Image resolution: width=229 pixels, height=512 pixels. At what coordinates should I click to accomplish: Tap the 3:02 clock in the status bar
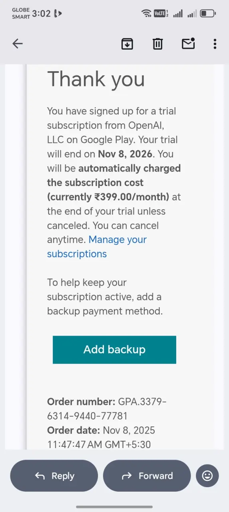point(41,14)
